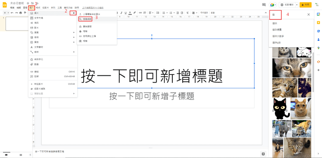The height and width of the screenshot is (158, 322).
Task: Open the input tools dropdown arrow
Action: (x=197, y=13)
